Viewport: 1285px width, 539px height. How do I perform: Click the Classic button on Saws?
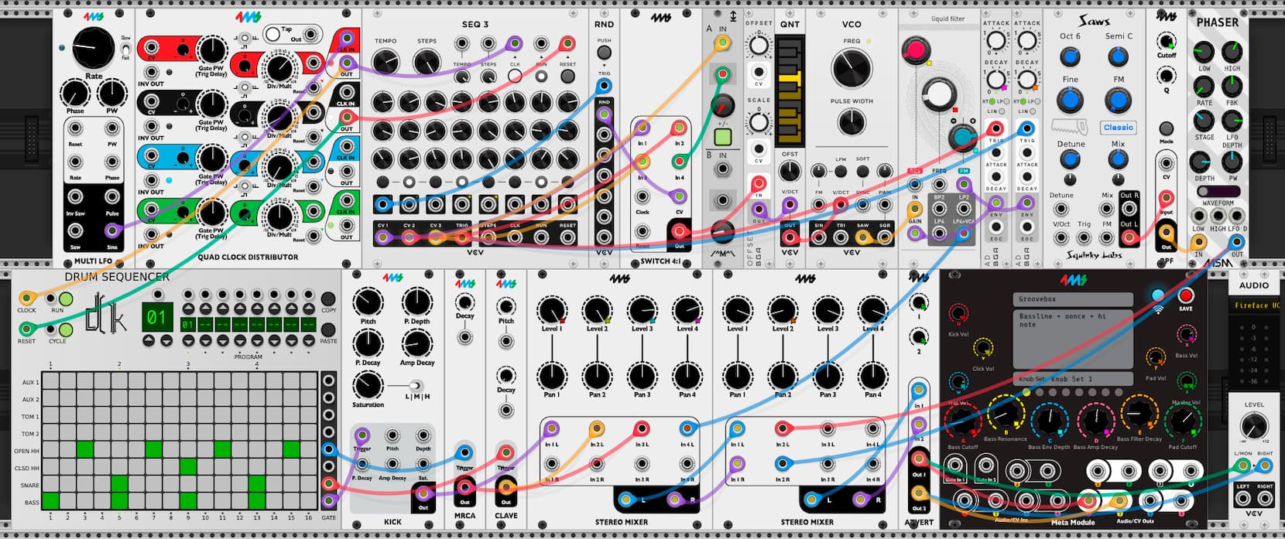click(x=1118, y=128)
